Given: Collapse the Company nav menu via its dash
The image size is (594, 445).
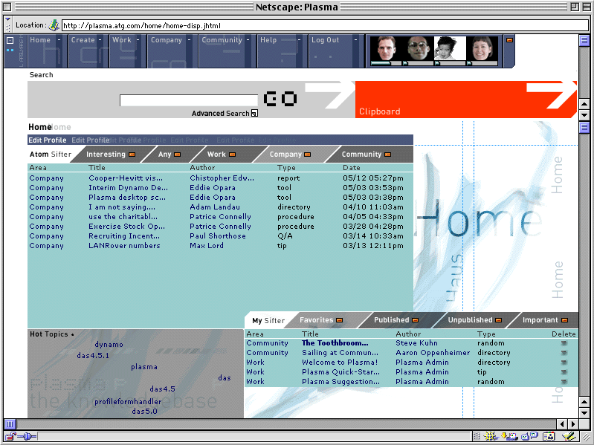Looking at the screenshot, I should pos(190,39).
